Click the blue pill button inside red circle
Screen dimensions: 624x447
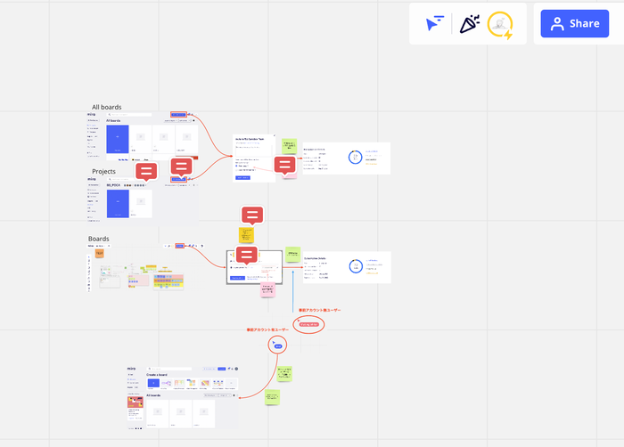click(278, 345)
